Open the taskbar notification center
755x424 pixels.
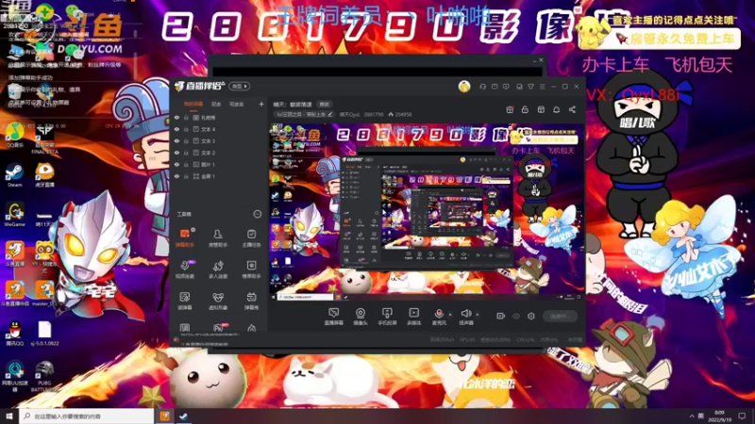pos(742,416)
